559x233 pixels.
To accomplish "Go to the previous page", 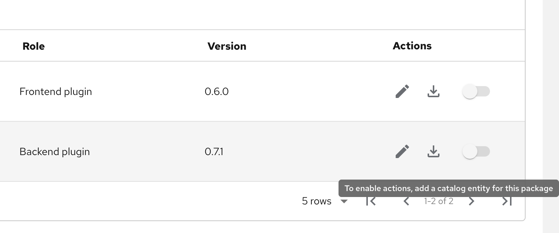I will [x=406, y=201].
